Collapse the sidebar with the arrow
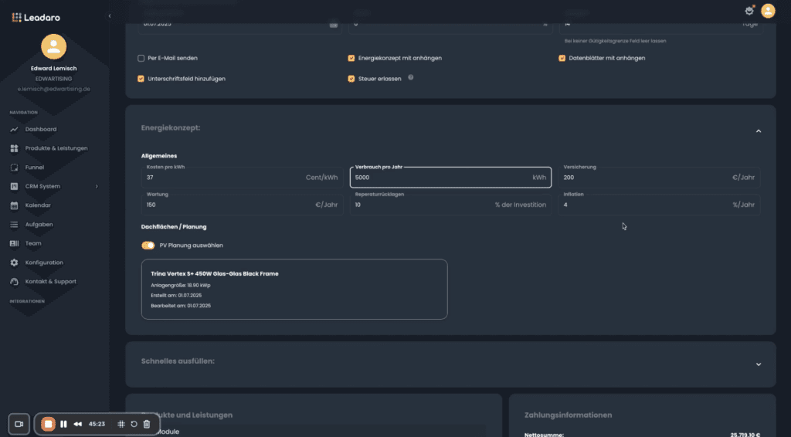The height and width of the screenshot is (437, 791). 110,16
